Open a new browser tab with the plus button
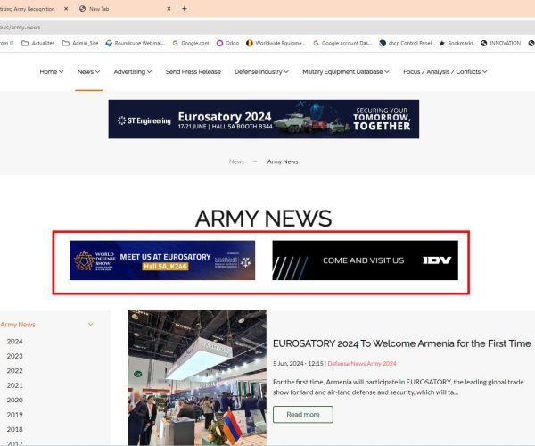This screenshot has height=446, width=535. pyautogui.click(x=184, y=9)
